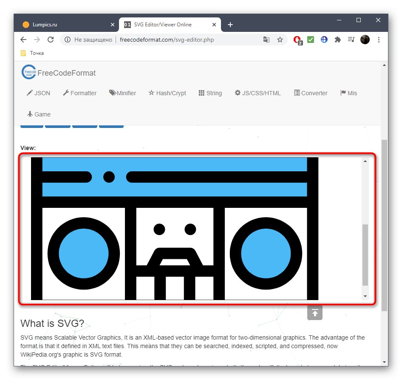Image resolution: width=402 pixels, height=380 pixels.
Task: Open the JSON tool
Action: click(x=38, y=93)
